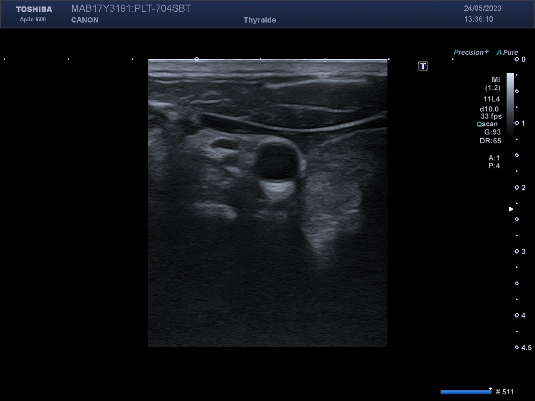Select the diamond probe marker atop the image
535x401 pixels.
[196, 59]
